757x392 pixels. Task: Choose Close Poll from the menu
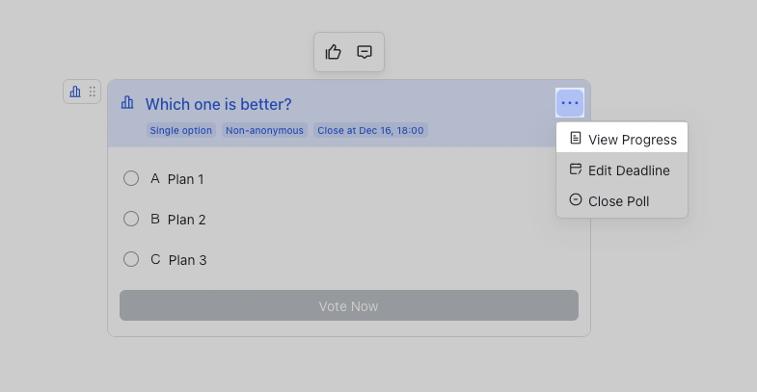[x=618, y=201]
